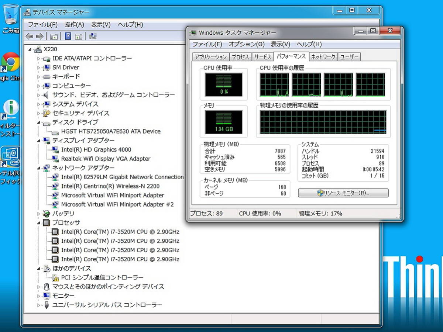
Task: Select the コンピューター category
Action: click(72, 86)
